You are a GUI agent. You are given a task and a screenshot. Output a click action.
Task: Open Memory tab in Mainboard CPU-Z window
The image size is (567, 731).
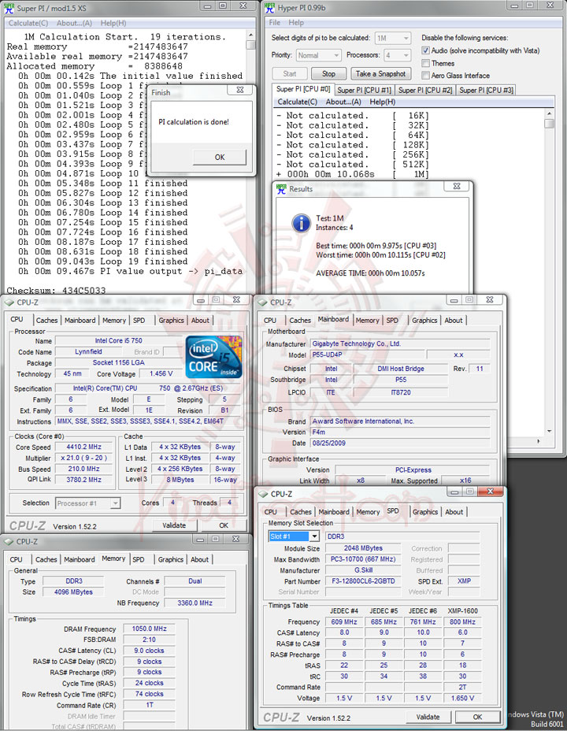[368, 321]
